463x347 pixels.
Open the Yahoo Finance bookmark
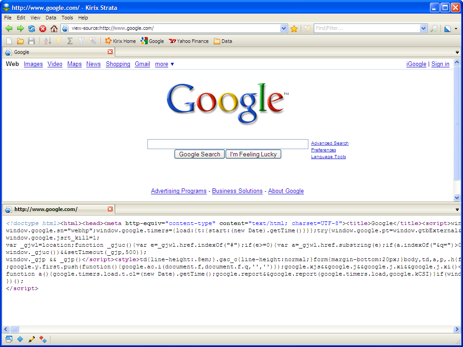pyautogui.click(x=189, y=41)
